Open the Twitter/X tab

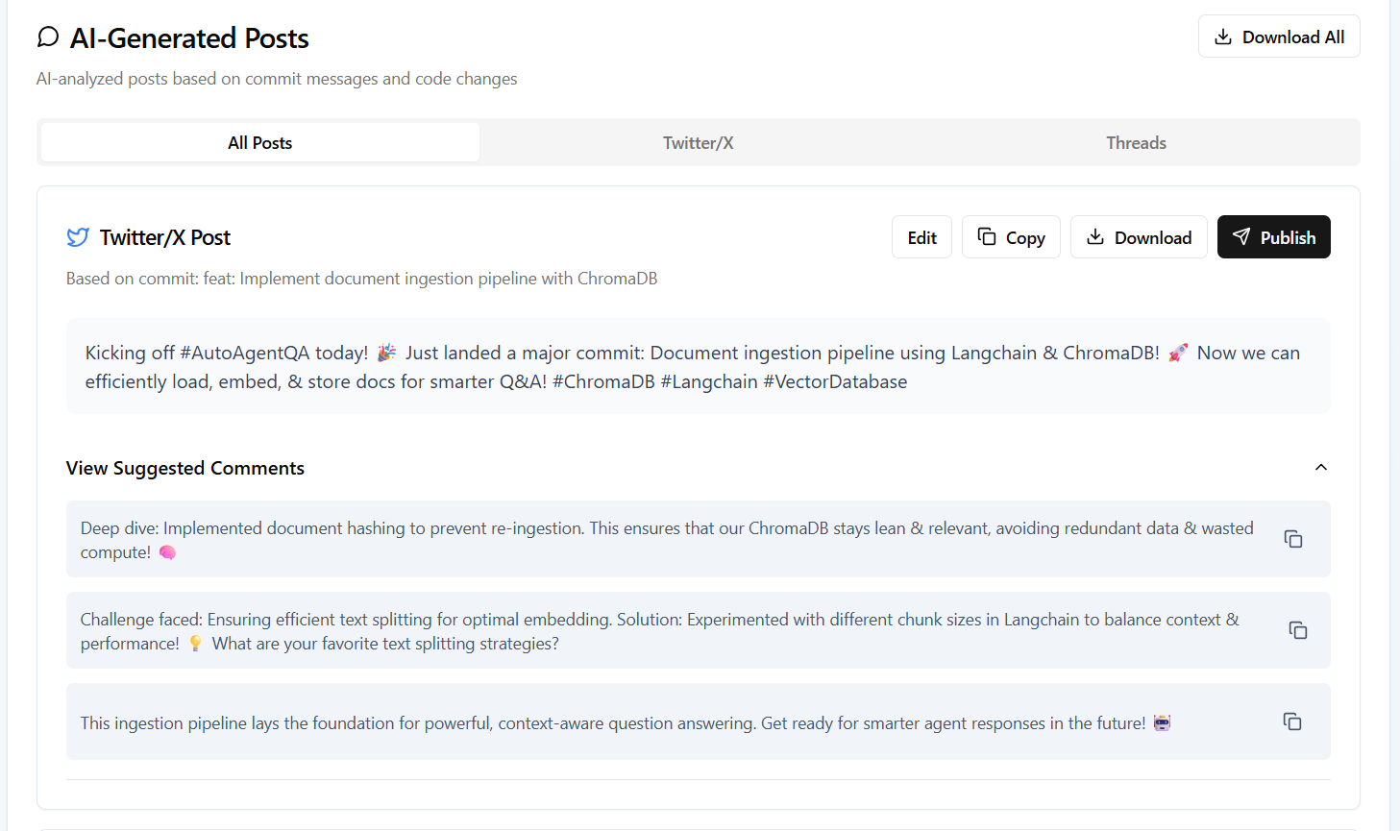point(699,142)
